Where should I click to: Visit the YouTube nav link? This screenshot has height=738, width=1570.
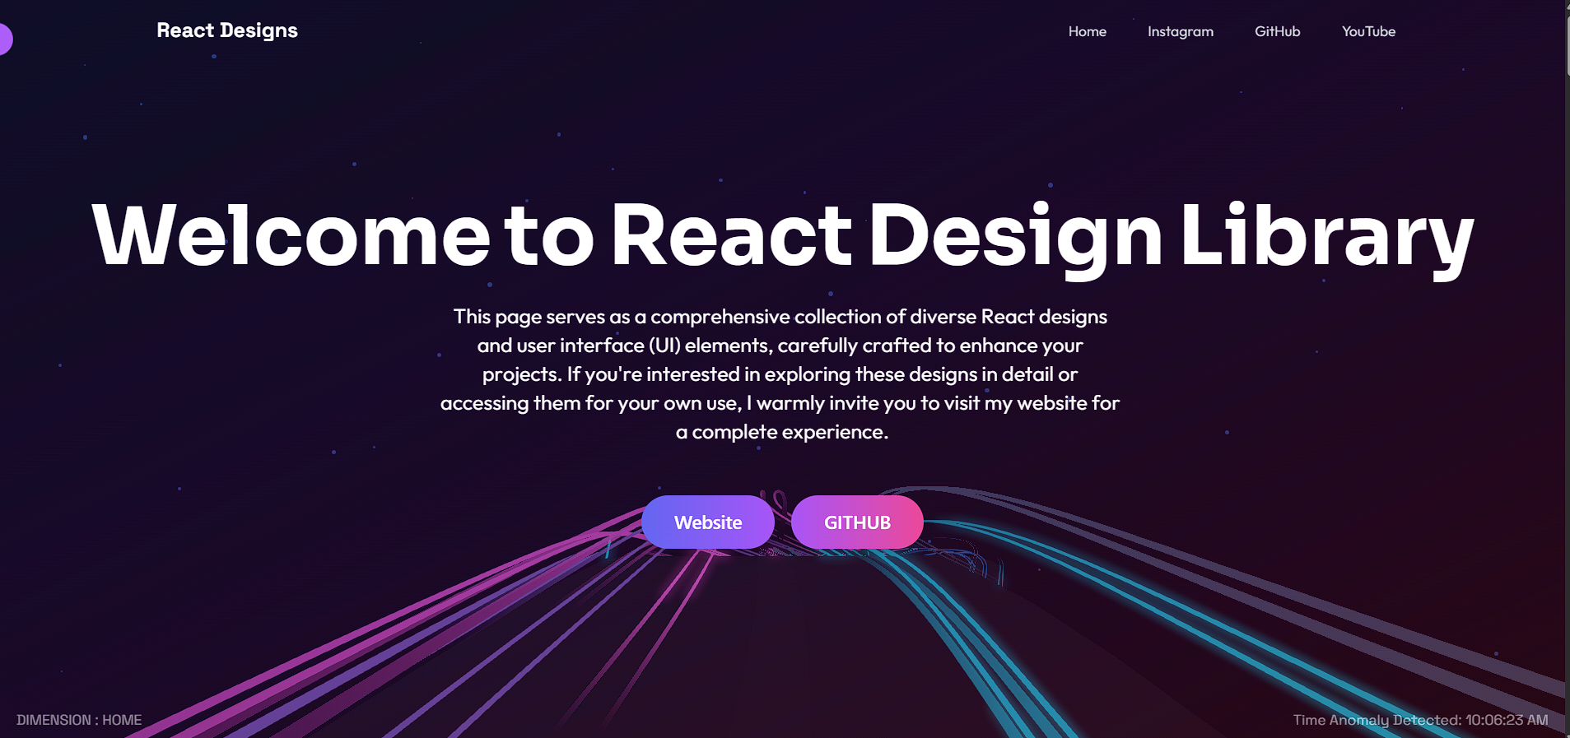tap(1368, 31)
